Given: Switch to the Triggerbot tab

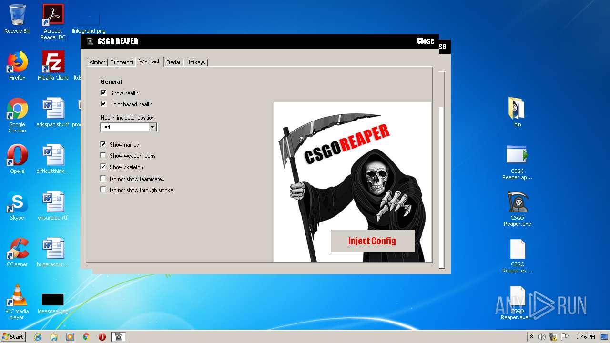Looking at the screenshot, I should [122, 62].
